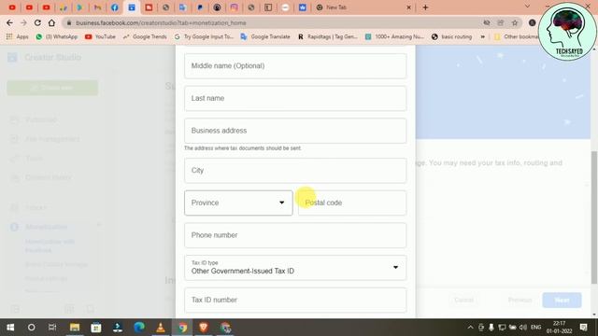Image resolution: width=598 pixels, height=336 pixels.
Task: Reload the current page
Action: coord(37,22)
